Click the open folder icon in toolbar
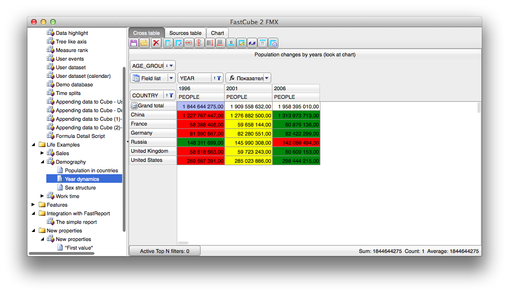Image resolution: width=509 pixels, height=294 pixels. 144,43
